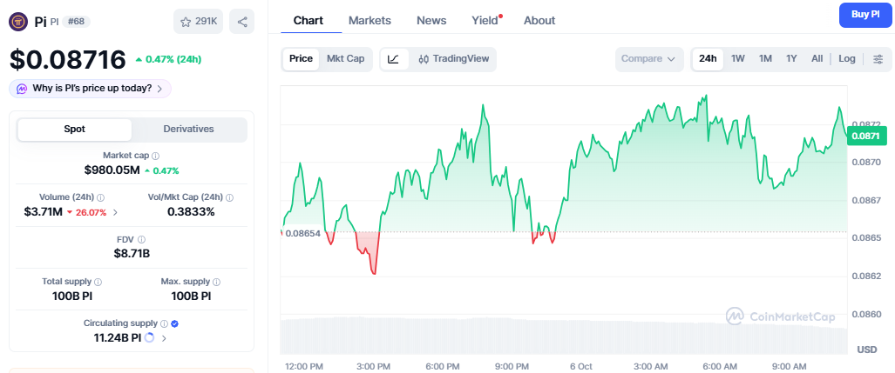Add Pi to watchlist star button
895x373 pixels.
pos(198,22)
